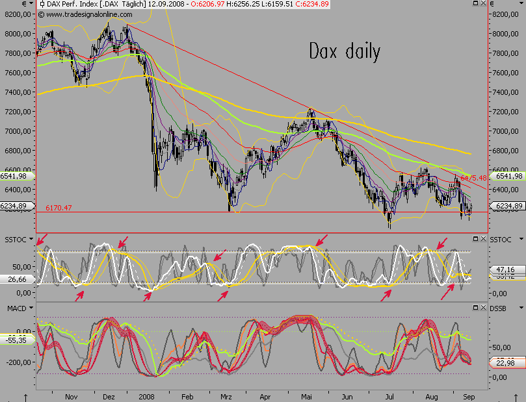This screenshot has width=526, height=402.
Task: Open the MACD indicator dropdown
Action: pyautogui.click(x=31, y=308)
